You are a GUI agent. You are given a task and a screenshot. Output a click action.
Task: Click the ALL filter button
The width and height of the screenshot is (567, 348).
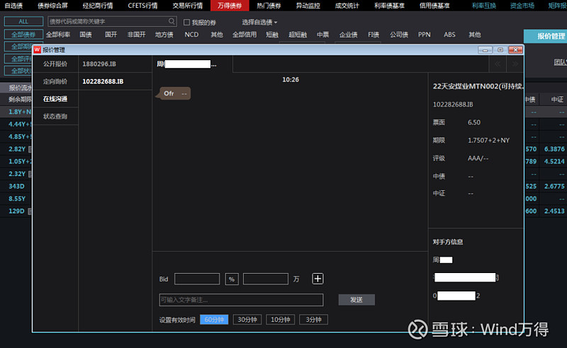(23, 22)
